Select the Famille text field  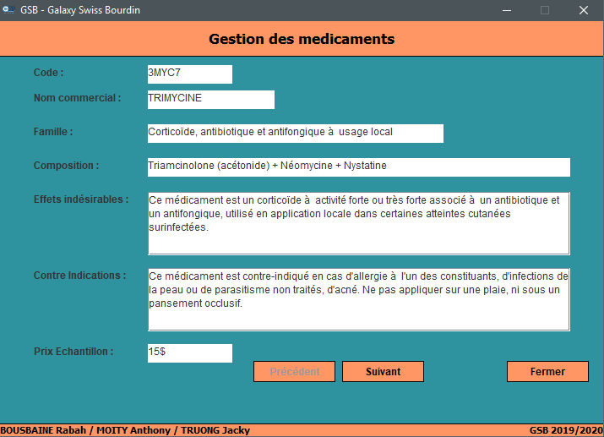295,134
